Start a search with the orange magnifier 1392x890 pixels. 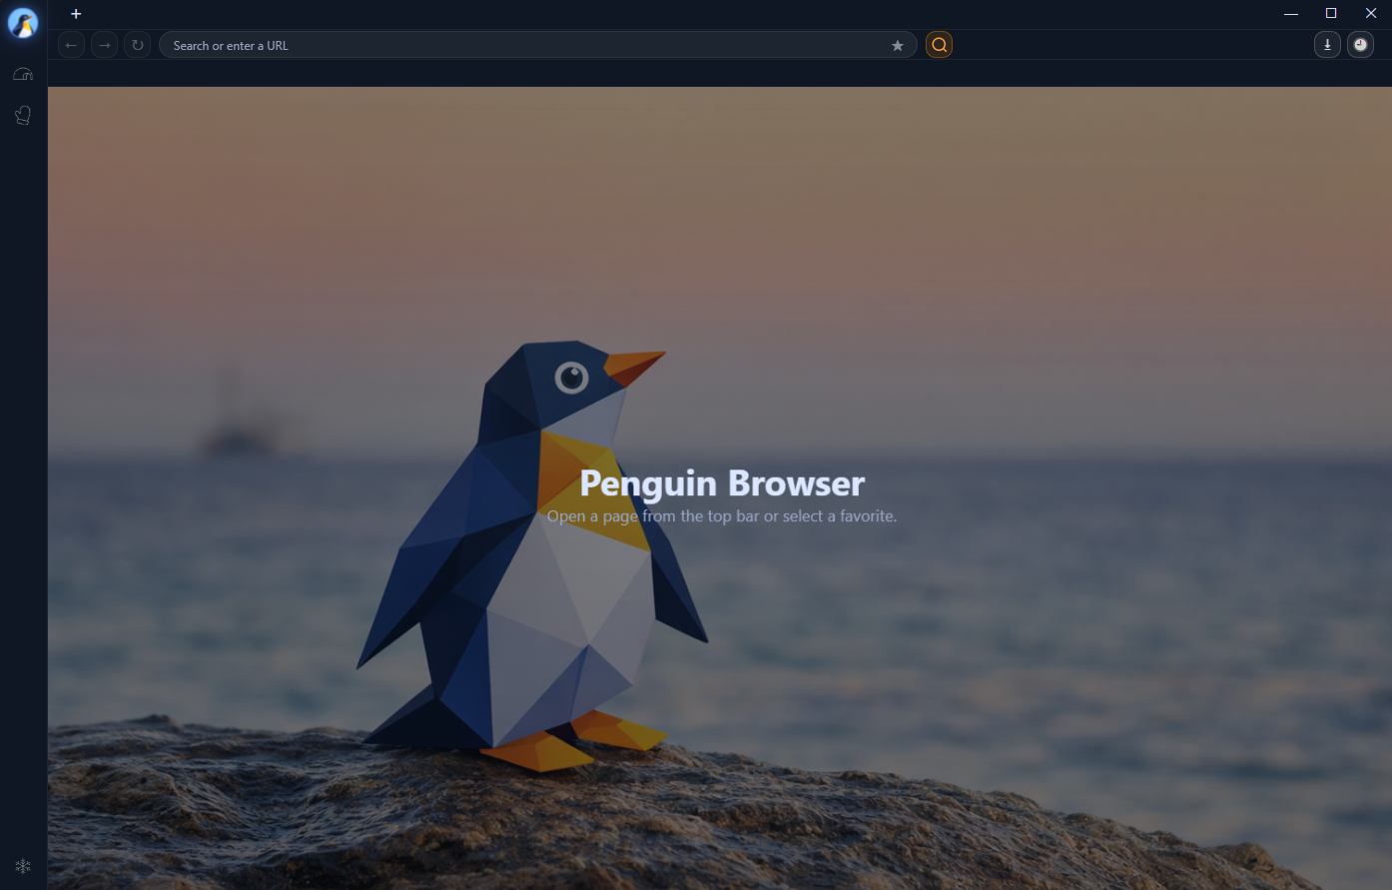pyautogui.click(x=939, y=44)
